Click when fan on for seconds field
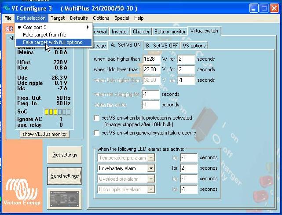This screenshot has height=215, width=282. [x=150, y=105]
